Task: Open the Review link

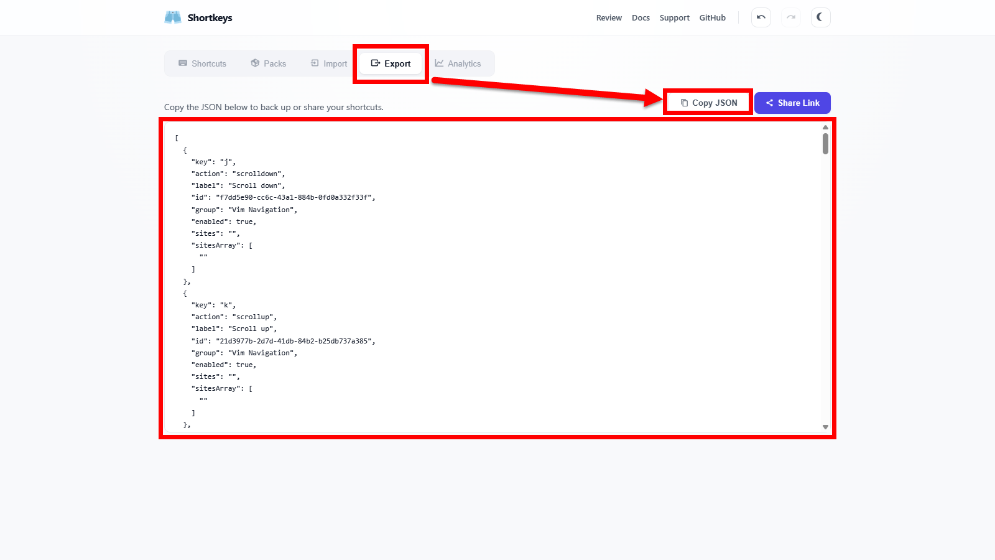Action: click(609, 18)
